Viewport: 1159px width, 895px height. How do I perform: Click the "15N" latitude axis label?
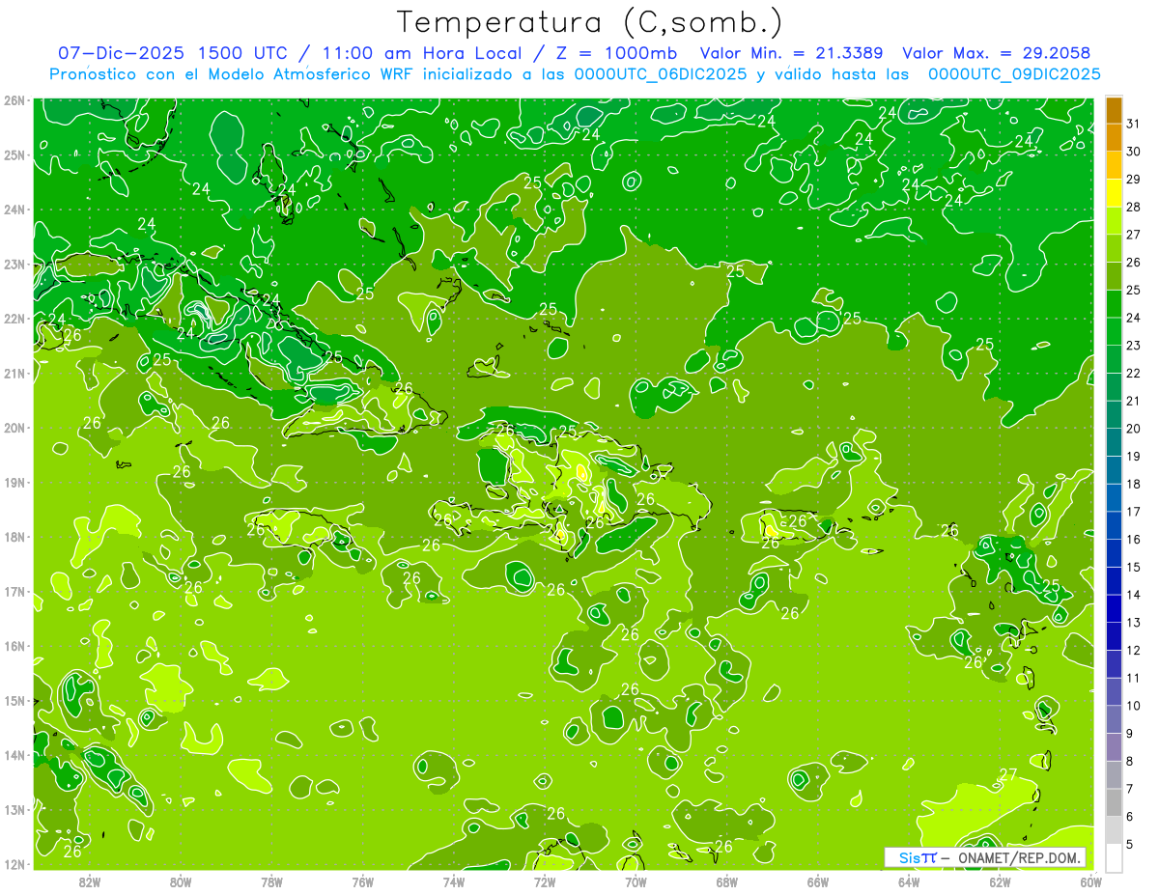pyautogui.click(x=14, y=700)
